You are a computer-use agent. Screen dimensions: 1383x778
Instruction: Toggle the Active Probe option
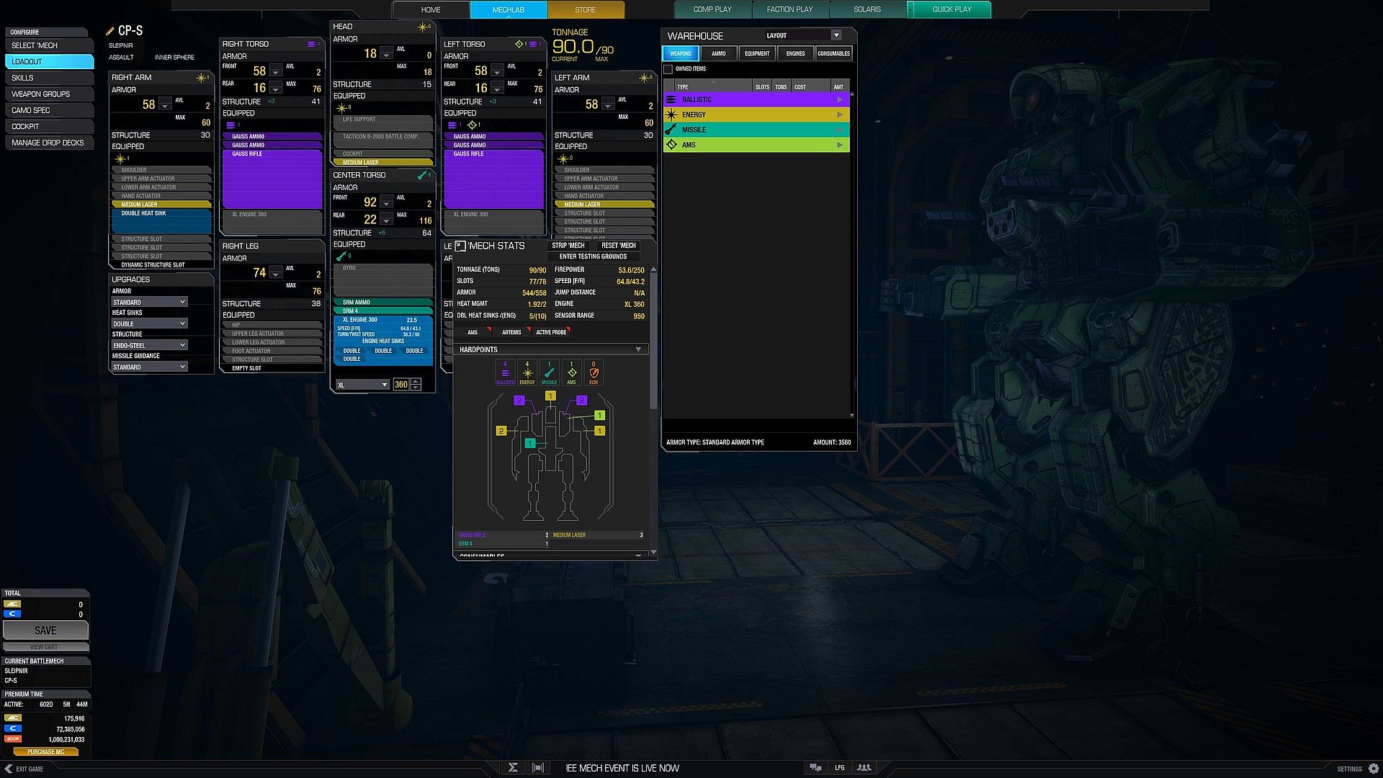(551, 332)
